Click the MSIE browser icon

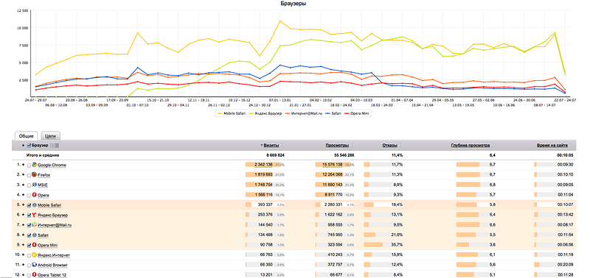coord(35,185)
